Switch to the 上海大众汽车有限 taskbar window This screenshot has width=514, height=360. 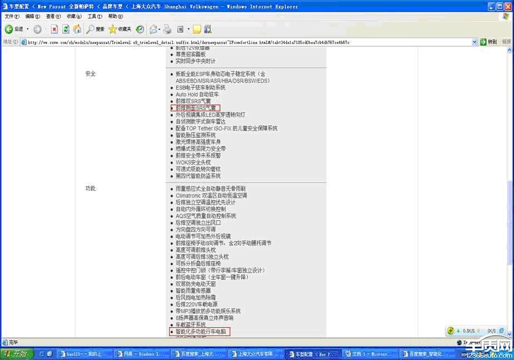point(255,354)
